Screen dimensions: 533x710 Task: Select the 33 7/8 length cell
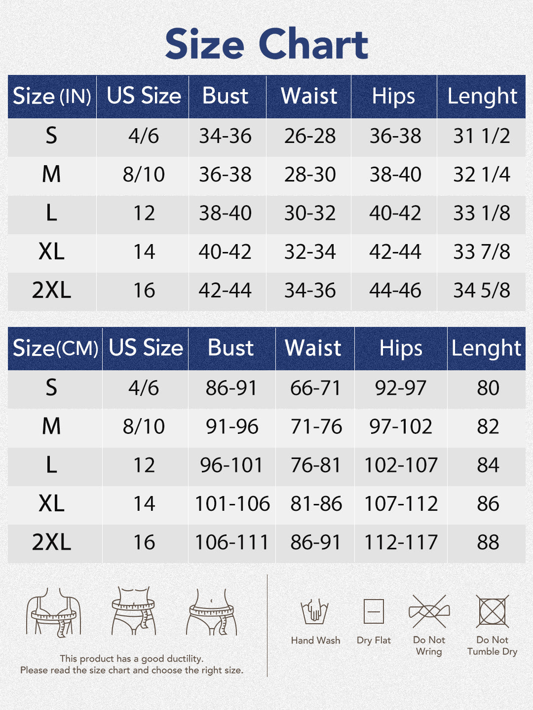pos(482,252)
